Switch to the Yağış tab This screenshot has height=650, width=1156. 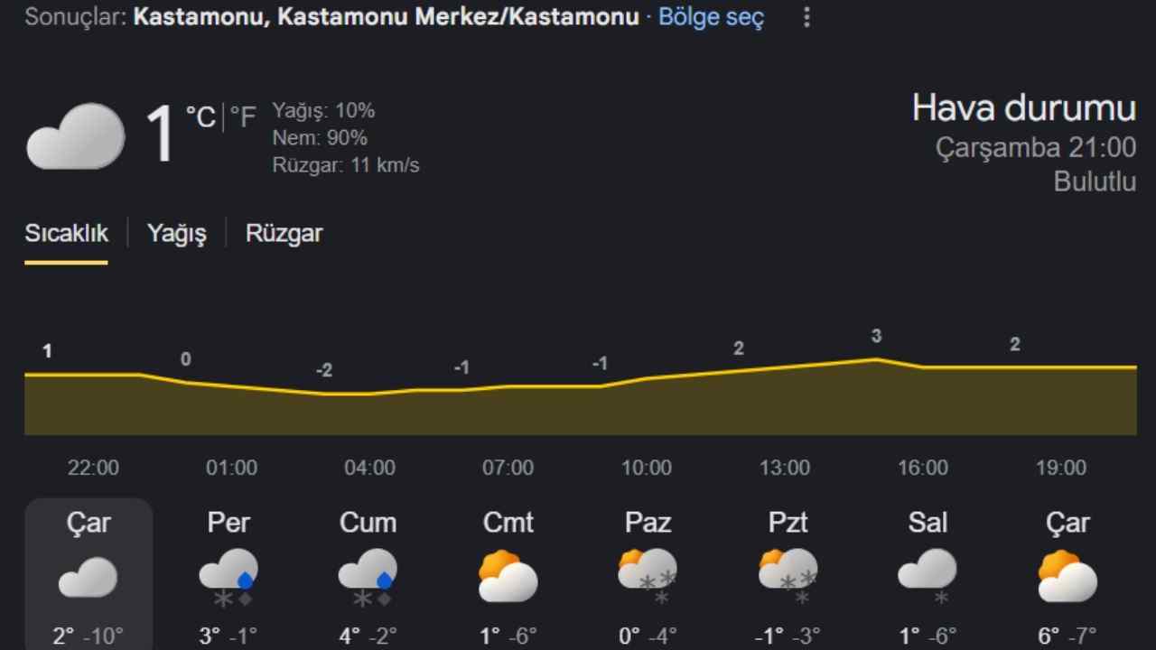tap(177, 234)
